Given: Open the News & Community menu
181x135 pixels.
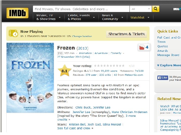Looking at the screenshot, I should coord(113,17).
